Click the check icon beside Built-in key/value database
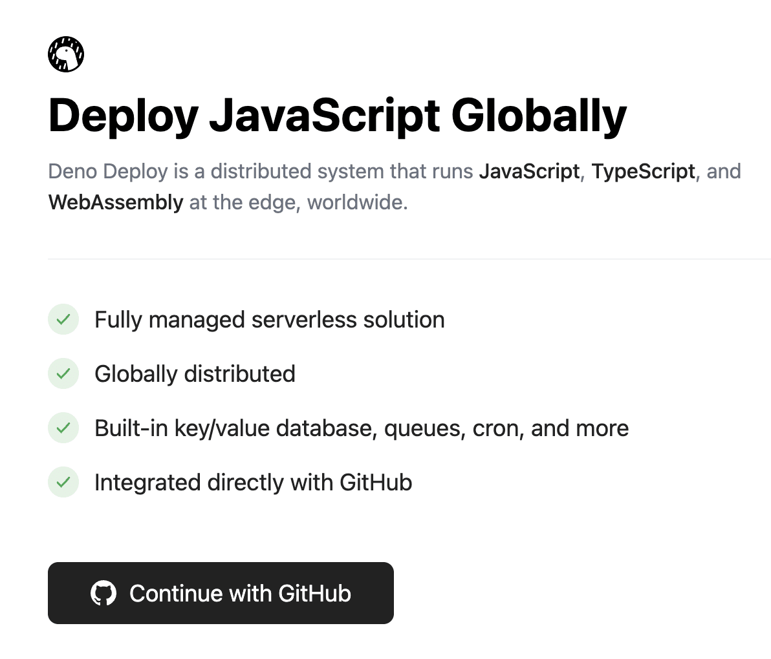Screen dimensions: 771x659 tap(63, 428)
